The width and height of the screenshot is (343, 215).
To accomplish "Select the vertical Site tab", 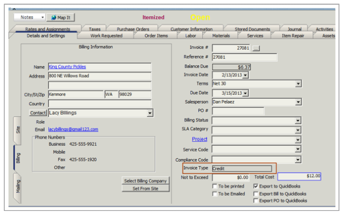I will pos(17,130).
